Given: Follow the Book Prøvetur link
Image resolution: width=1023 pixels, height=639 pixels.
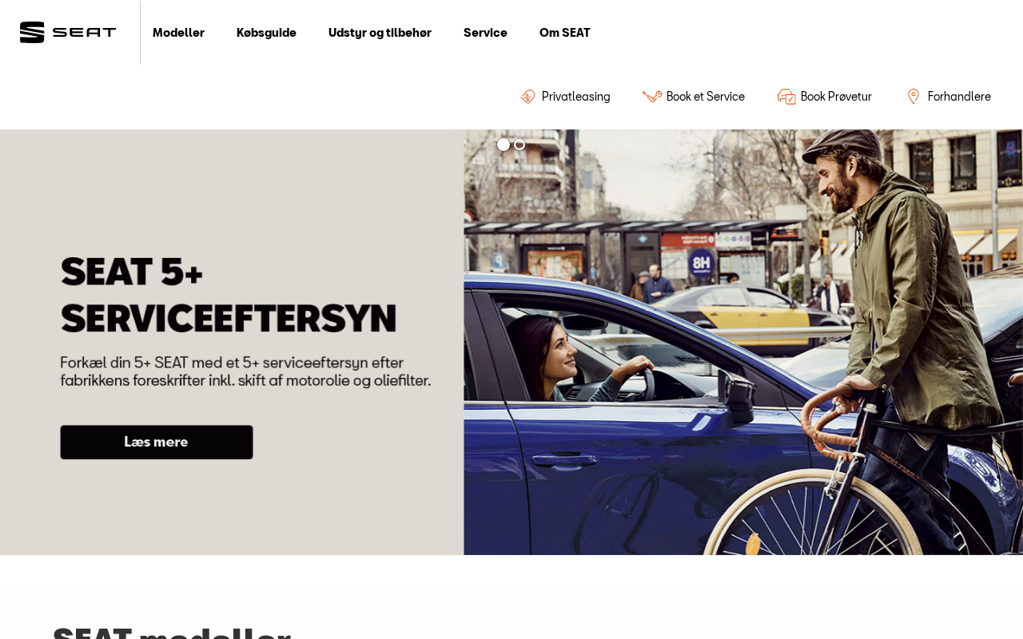Looking at the screenshot, I should click(x=836, y=97).
